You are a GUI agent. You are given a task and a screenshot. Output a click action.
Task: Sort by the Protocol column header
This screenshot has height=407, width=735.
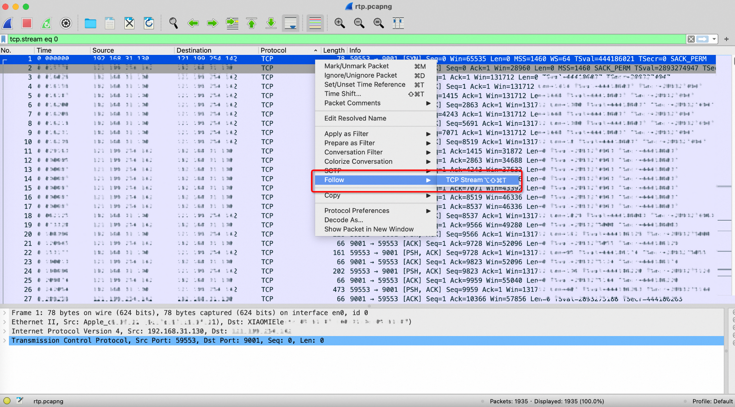(290, 50)
